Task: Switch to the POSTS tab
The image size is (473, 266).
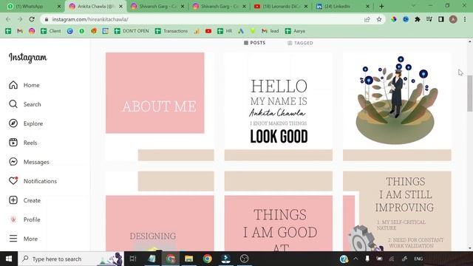Action: 254,43
